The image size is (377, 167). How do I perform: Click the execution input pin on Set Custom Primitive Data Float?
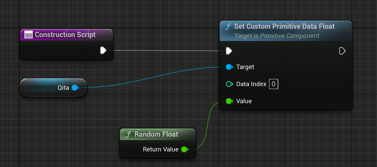(229, 51)
